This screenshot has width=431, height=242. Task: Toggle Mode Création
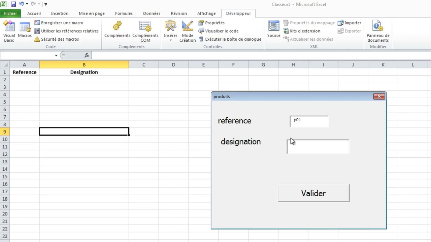[188, 32]
